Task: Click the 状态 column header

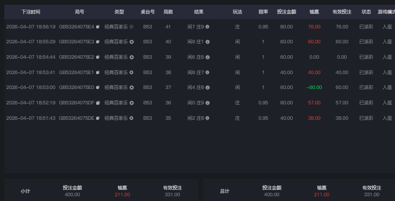Action: 366,12
